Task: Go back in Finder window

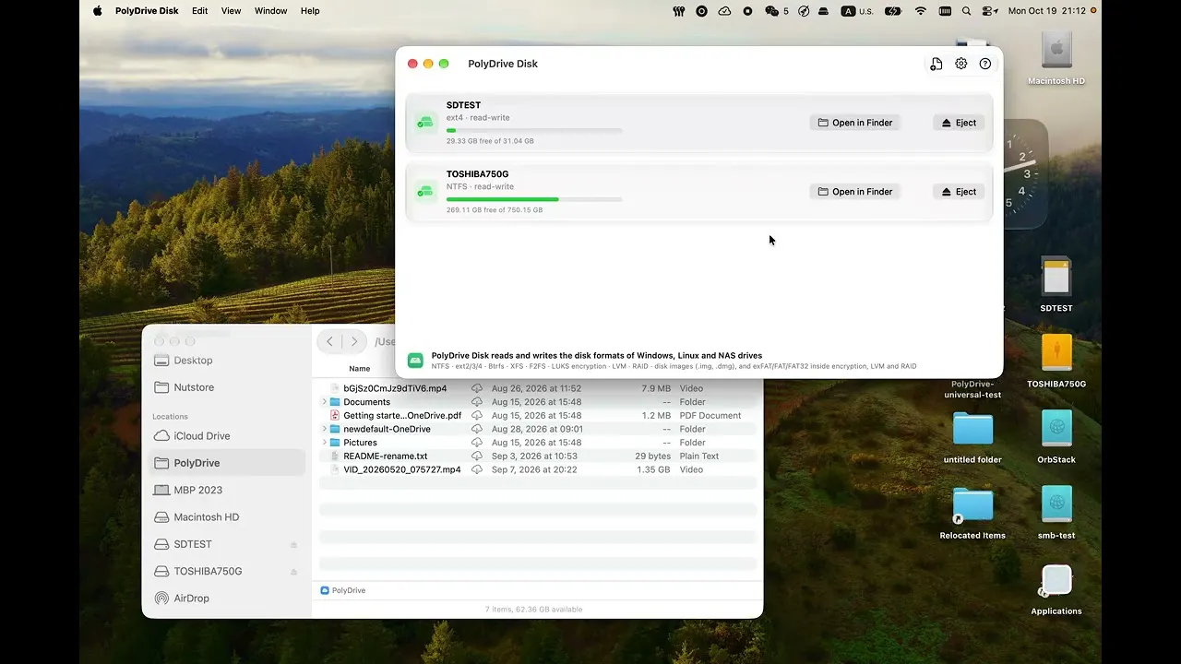Action: tap(330, 341)
